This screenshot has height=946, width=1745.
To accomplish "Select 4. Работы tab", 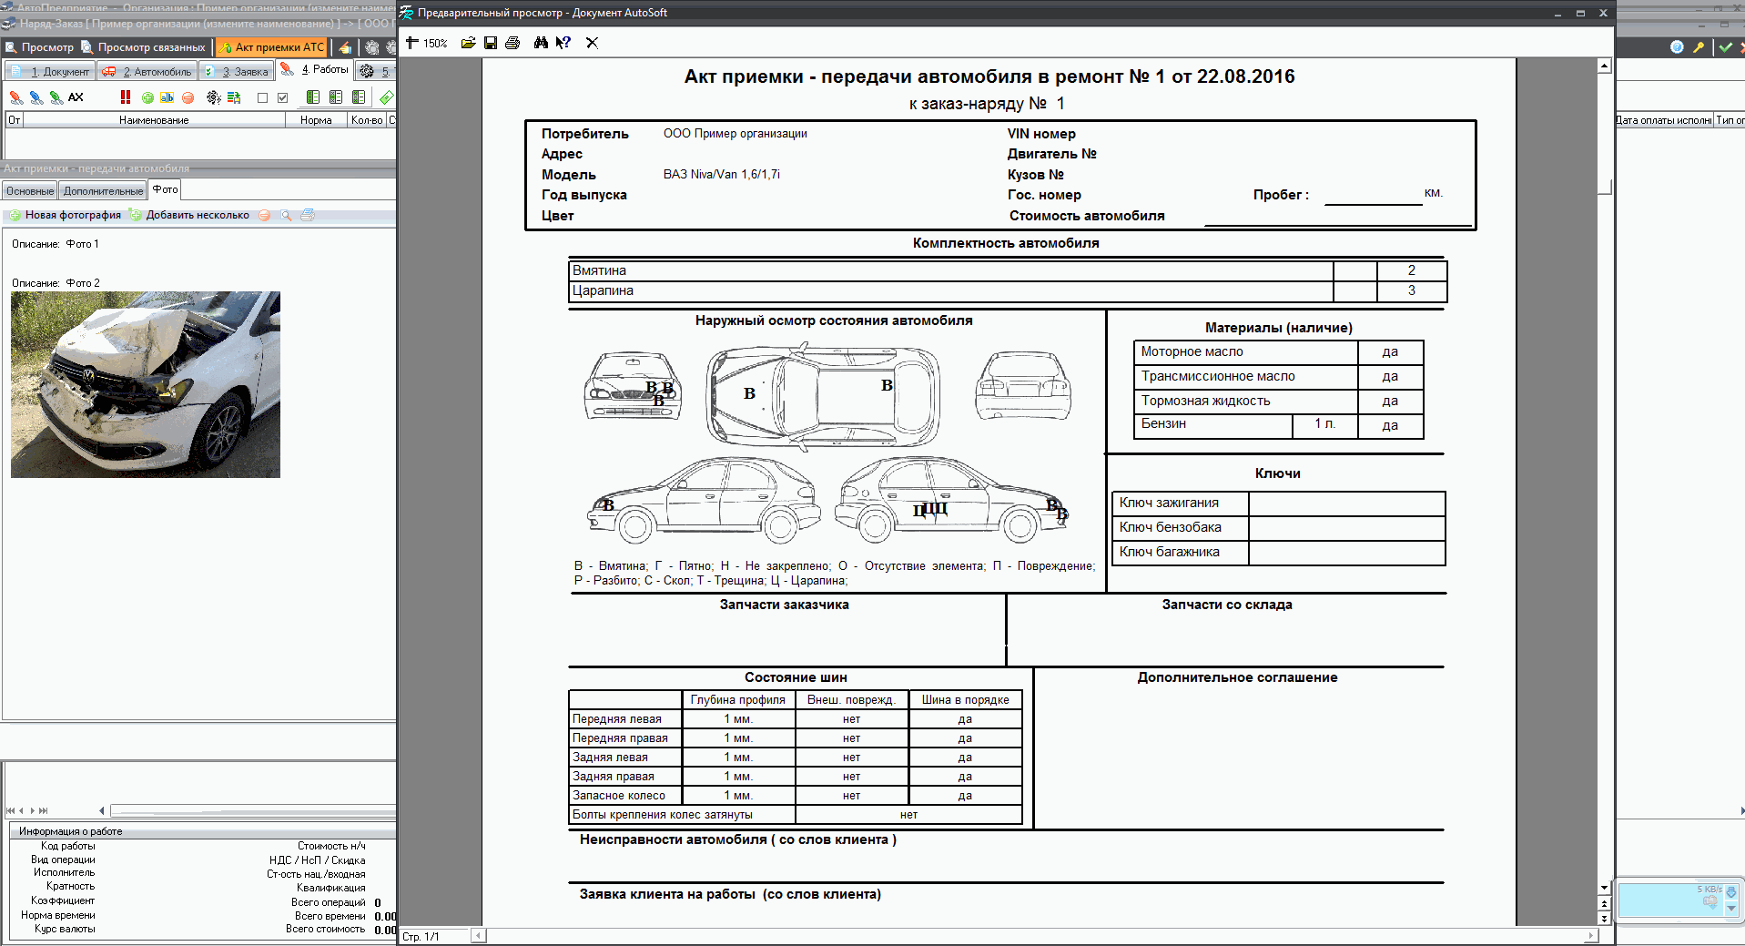I will tap(314, 69).
